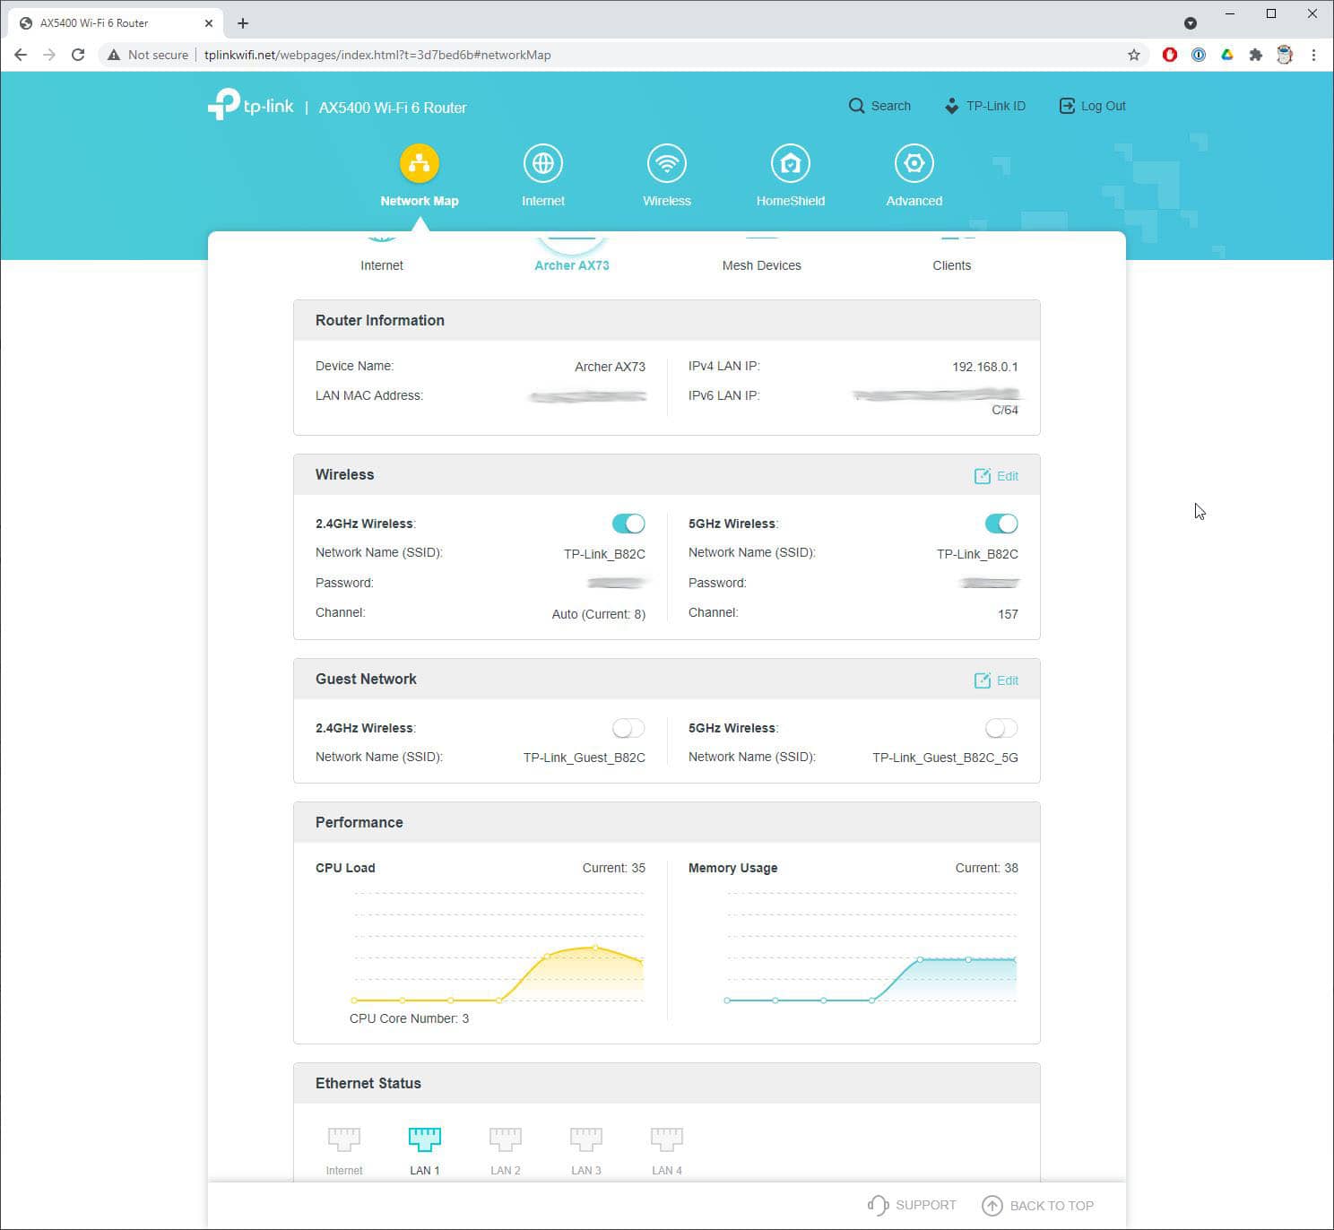Open the HomeShield icon
The image size is (1334, 1230).
(790, 163)
